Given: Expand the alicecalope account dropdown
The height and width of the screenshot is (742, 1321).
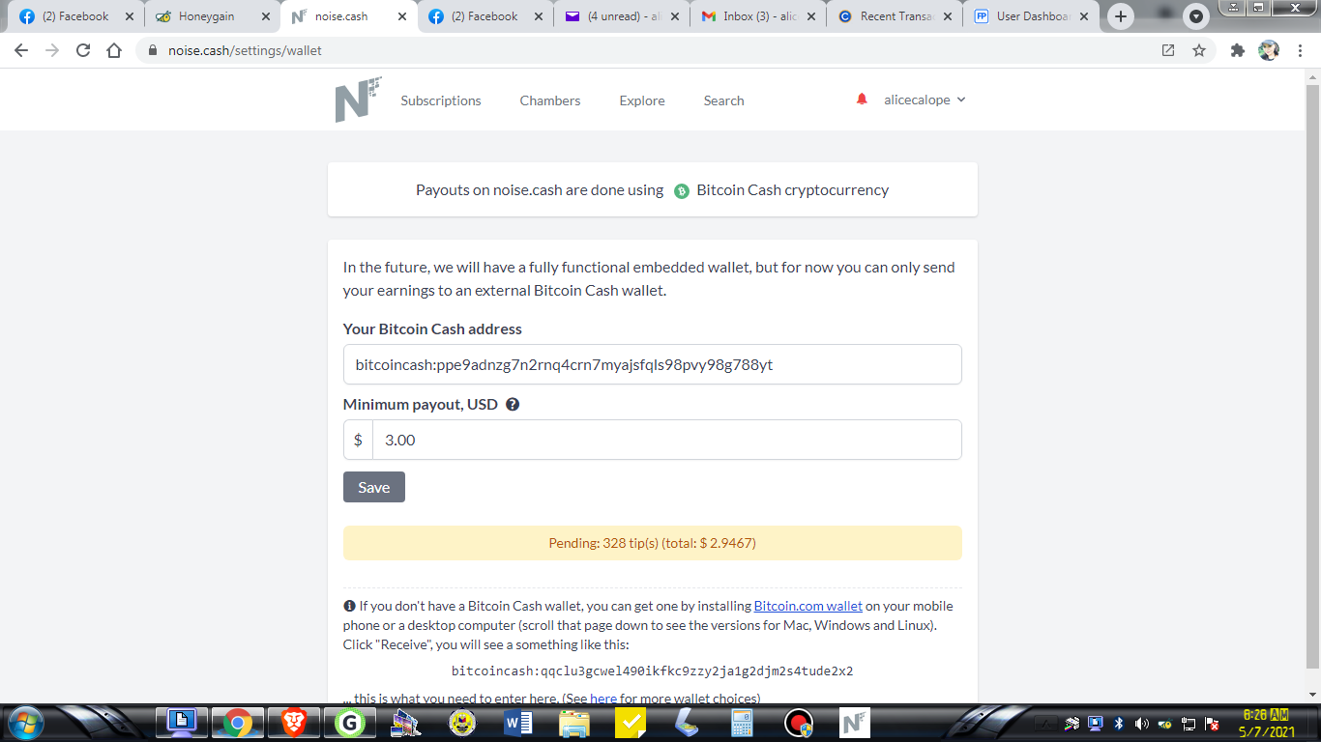Looking at the screenshot, I should (x=925, y=100).
